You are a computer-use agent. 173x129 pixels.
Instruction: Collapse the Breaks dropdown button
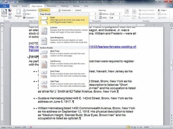coord(44,10)
